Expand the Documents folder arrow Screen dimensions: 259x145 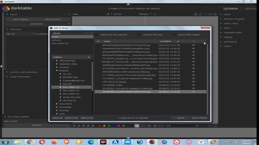pos(57,104)
